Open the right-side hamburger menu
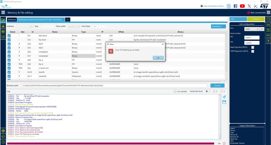 click(x=268, y=12)
